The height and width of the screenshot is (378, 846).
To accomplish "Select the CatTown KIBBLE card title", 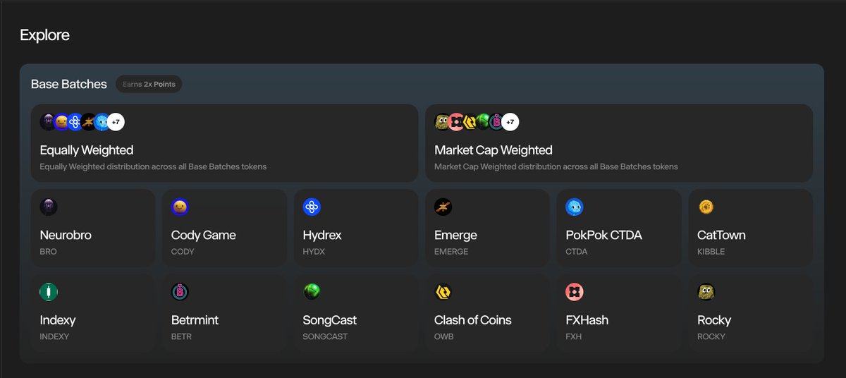I will pos(721,235).
